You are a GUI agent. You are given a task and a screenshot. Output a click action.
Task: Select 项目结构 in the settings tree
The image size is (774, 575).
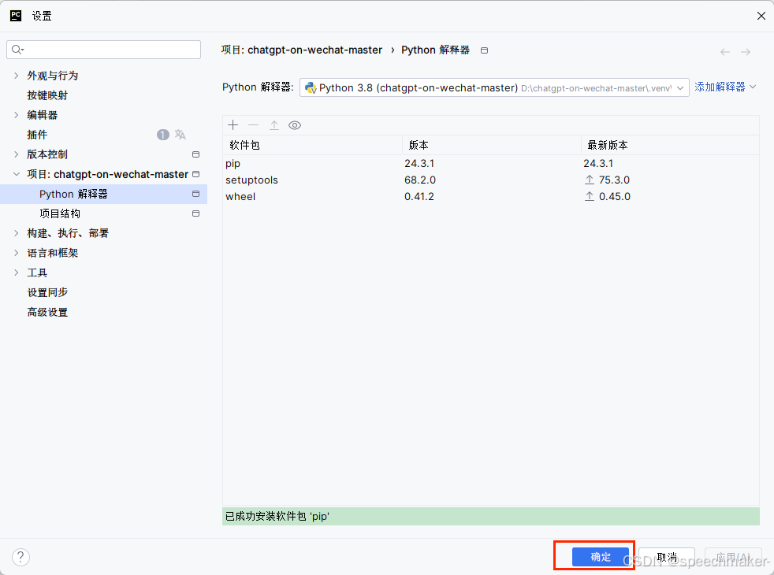[x=60, y=213]
